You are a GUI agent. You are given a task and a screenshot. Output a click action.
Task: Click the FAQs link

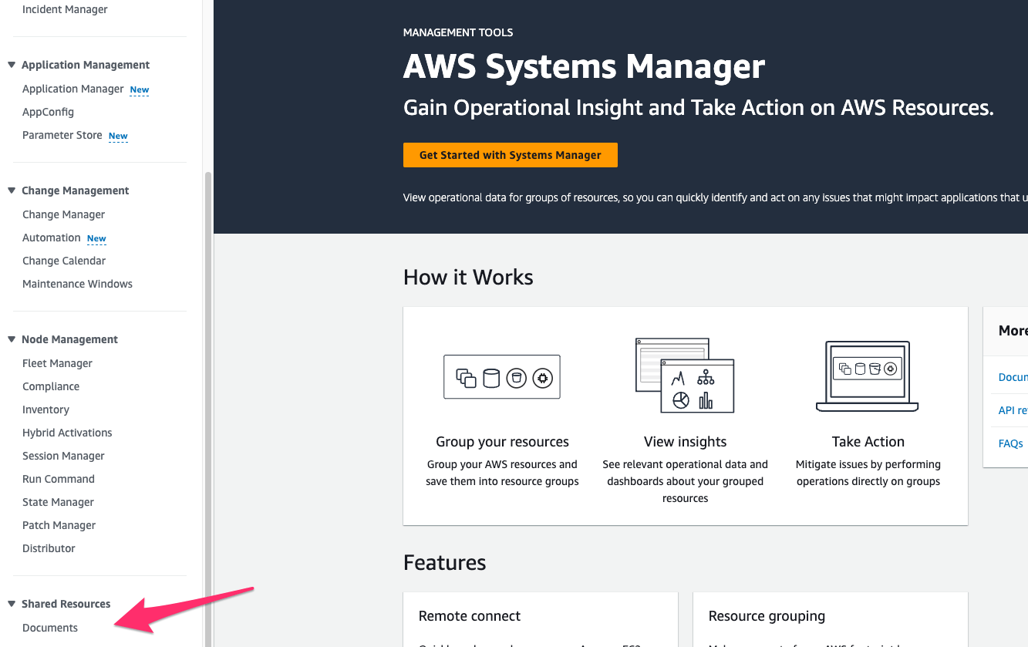1010,443
